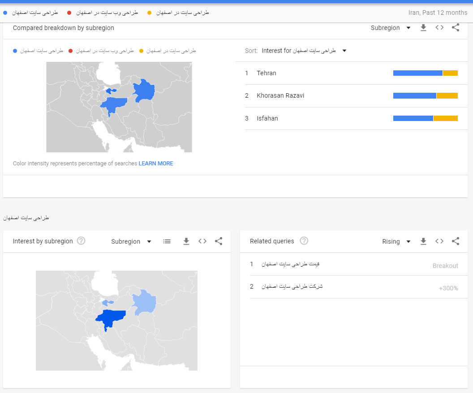
Task: Share the compared breakdown by subregion card
Action: [456, 27]
